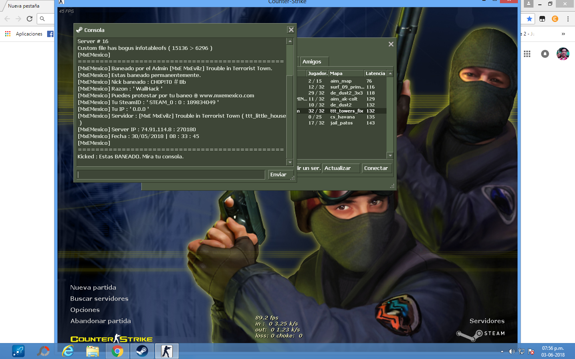Sort servers by Jugador. column
The image size is (575, 359).
tap(317, 73)
